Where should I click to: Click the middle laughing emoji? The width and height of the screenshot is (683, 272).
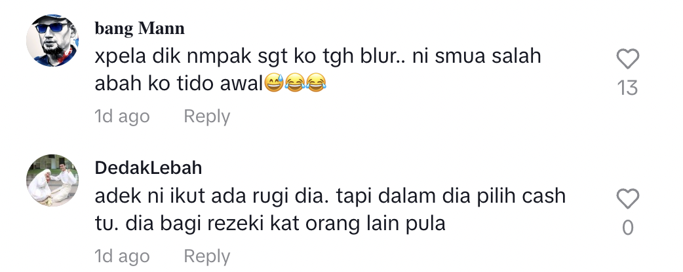[x=295, y=82]
